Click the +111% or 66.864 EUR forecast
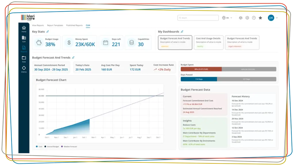Viewport: 294px width, 166px height. [x=193, y=104]
